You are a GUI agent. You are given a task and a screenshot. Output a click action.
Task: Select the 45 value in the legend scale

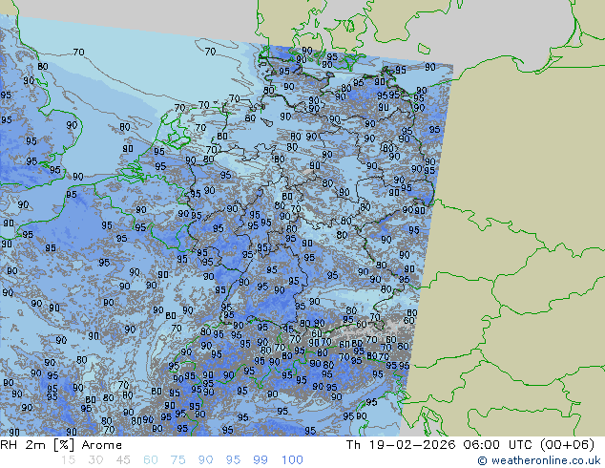coord(123,460)
